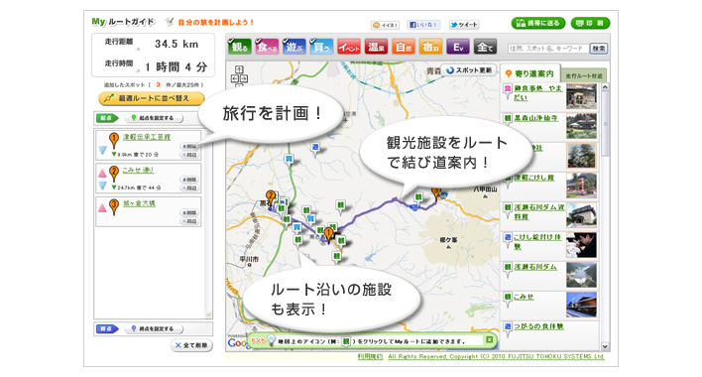Viewport: 702px width, 377px height.
Task: Click the 黒森山浄仙寺 thumbnail image
Action: pyautogui.click(x=581, y=126)
